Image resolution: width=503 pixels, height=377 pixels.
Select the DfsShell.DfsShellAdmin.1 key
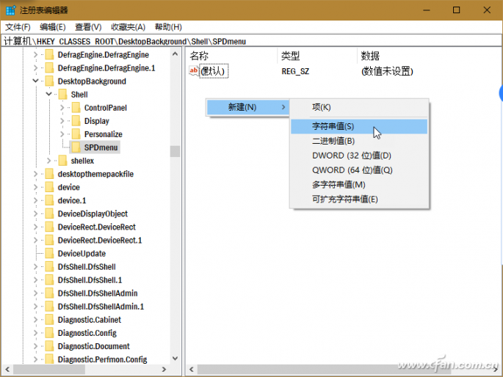pyautogui.click(x=101, y=307)
